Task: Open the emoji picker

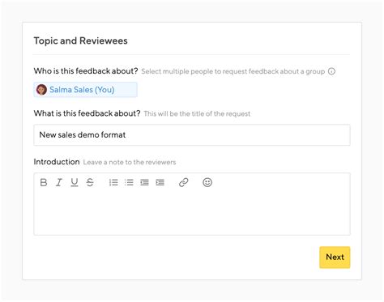Action: [207, 182]
